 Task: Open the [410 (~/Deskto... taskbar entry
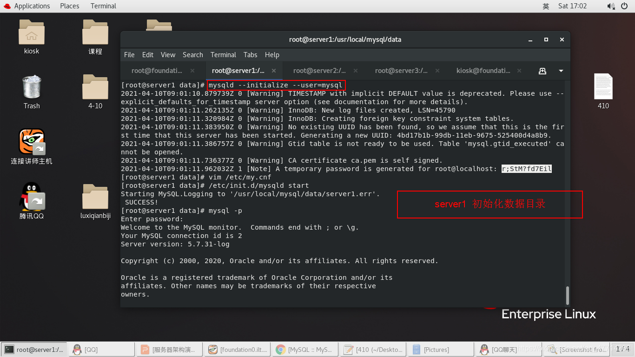pyautogui.click(x=373, y=349)
